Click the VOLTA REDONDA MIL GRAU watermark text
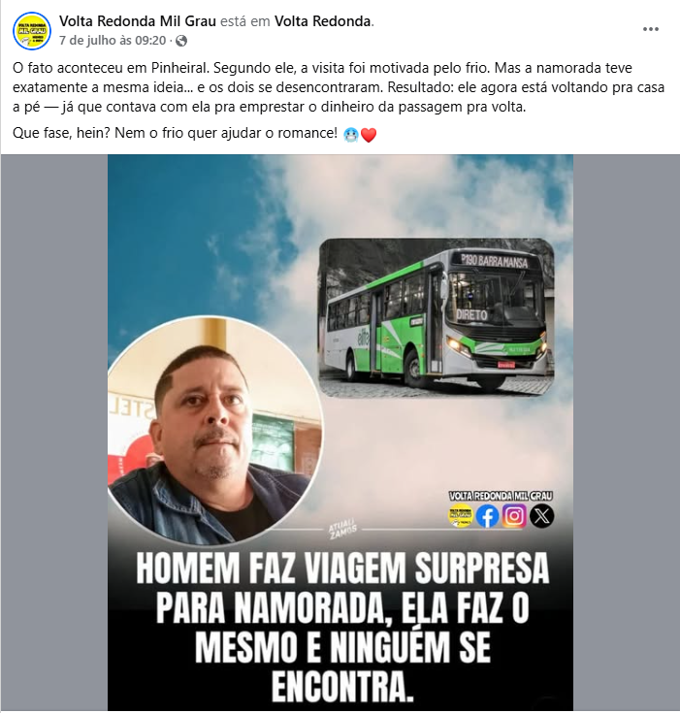Viewport: 680px width, 713px height. click(501, 496)
